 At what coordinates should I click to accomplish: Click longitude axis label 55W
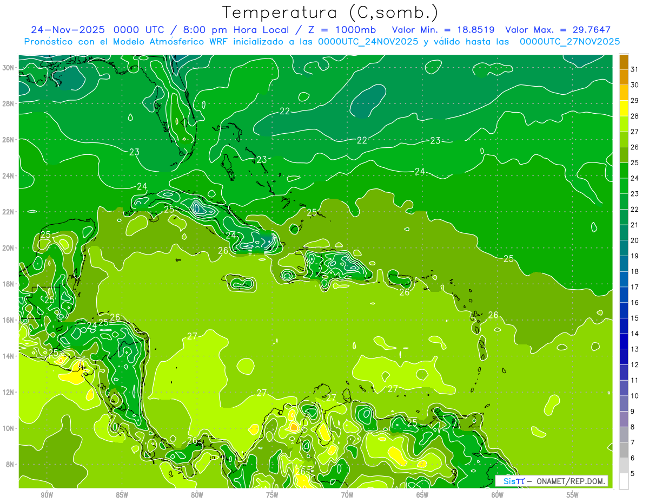(x=573, y=495)
